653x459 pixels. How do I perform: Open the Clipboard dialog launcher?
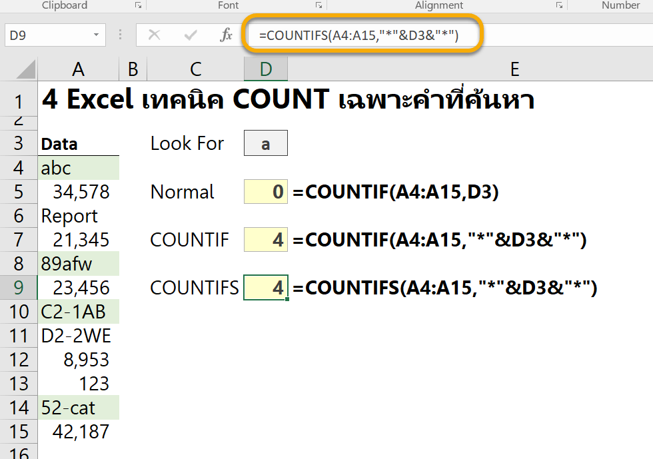click(x=138, y=5)
